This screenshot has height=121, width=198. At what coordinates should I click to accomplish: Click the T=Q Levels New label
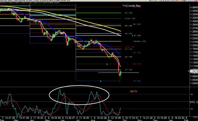(x=131, y=6)
